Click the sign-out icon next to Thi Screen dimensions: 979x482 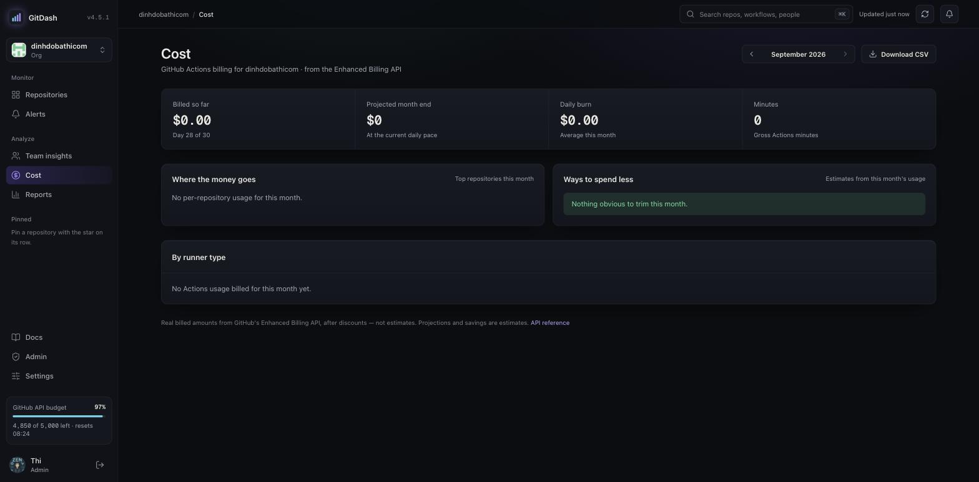[x=100, y=465]
